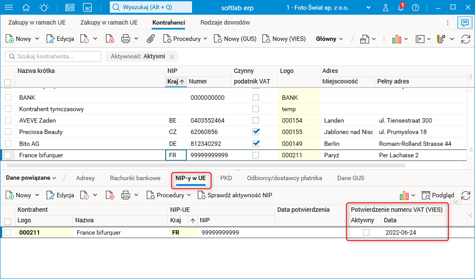Toggle the Aktywny VIES checkbox
475x279 pixels.
coord(366,232)
